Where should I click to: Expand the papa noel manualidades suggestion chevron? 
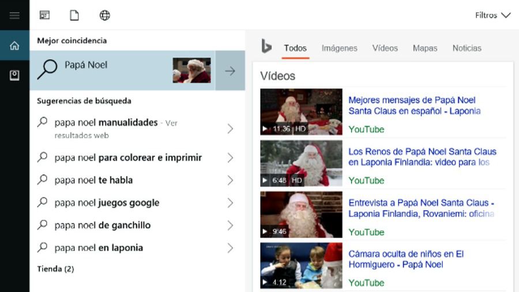click(x=230, y=128)
